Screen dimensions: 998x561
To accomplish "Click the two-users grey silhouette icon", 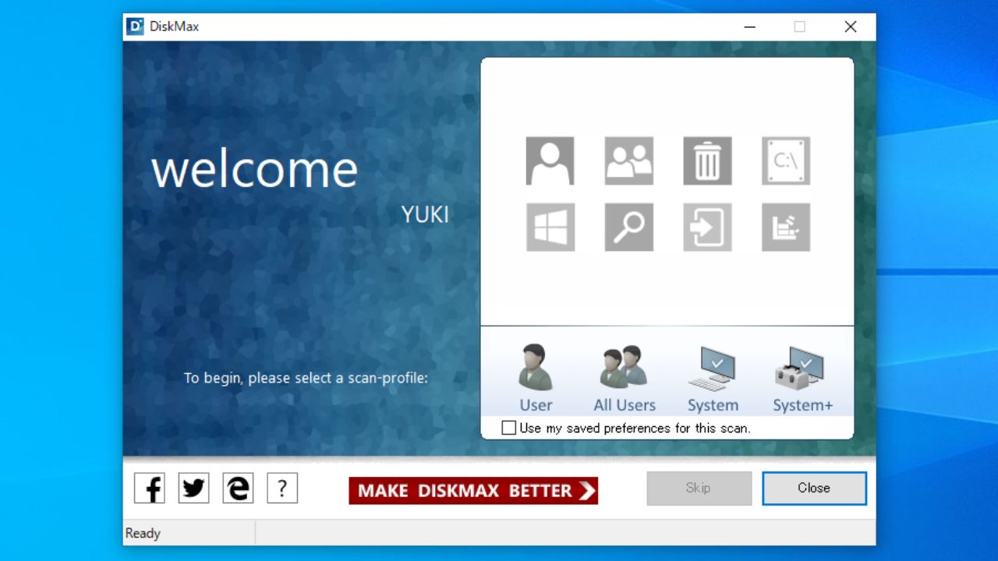I will [x=628, y=161].
